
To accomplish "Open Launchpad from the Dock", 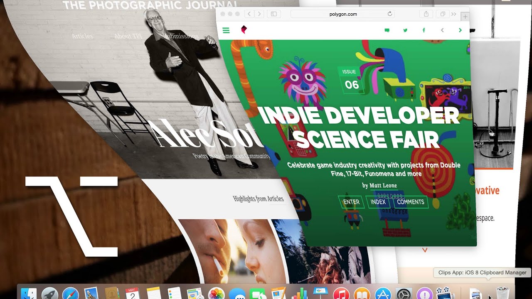I will 50,294.
